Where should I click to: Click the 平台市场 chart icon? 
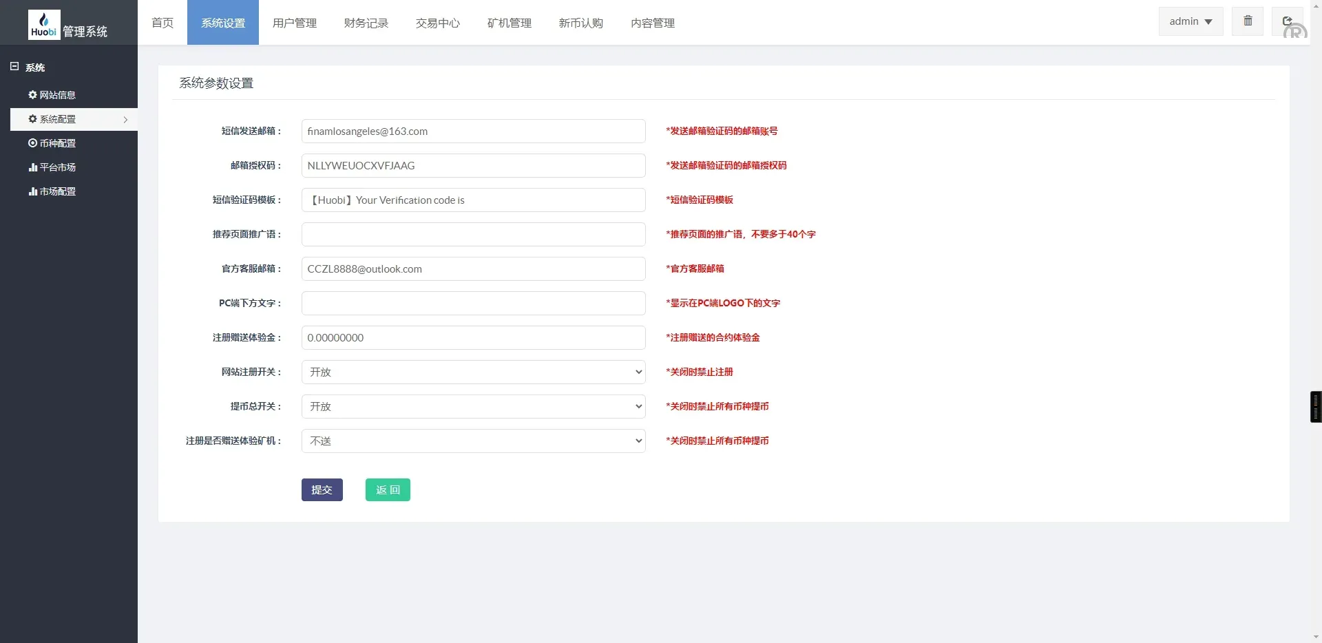32,167
